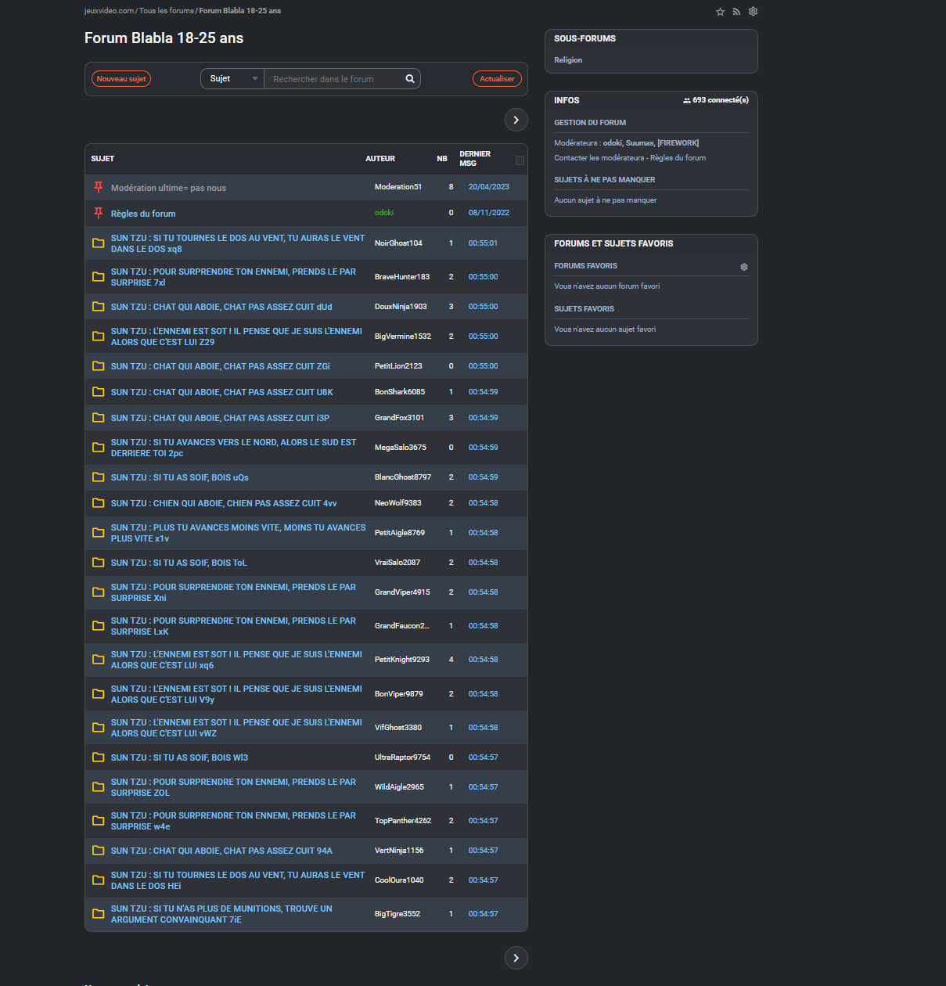Refresh the list with Actualiser
Screen dimensions: 946x986
[497, 79]
